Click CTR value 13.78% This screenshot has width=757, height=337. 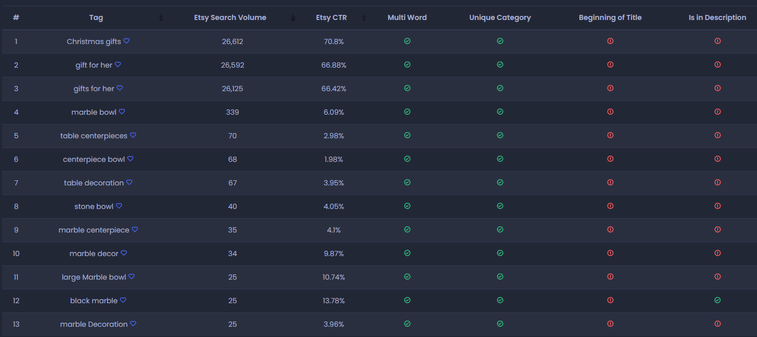point(334,301)
